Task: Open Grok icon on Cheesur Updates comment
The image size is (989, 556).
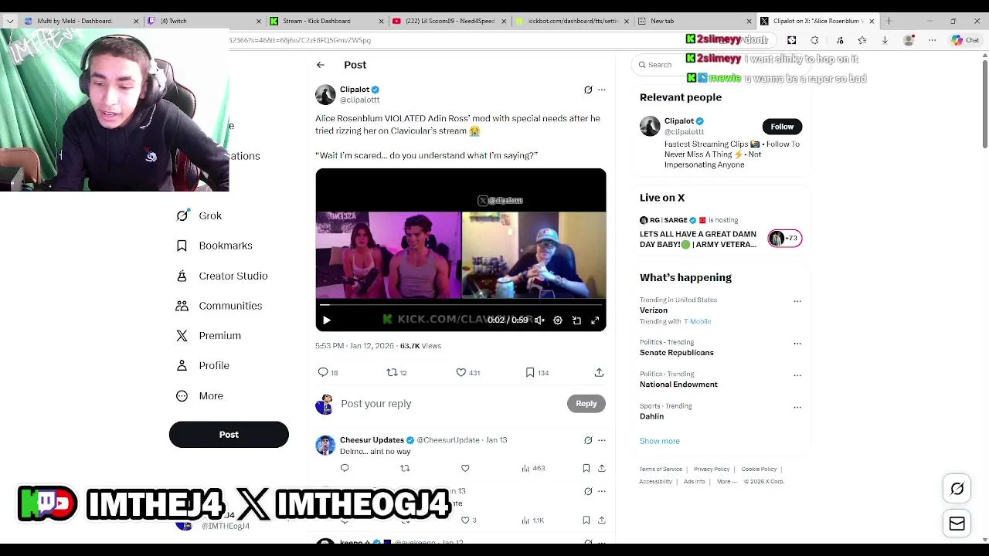Action: point(588,440)
